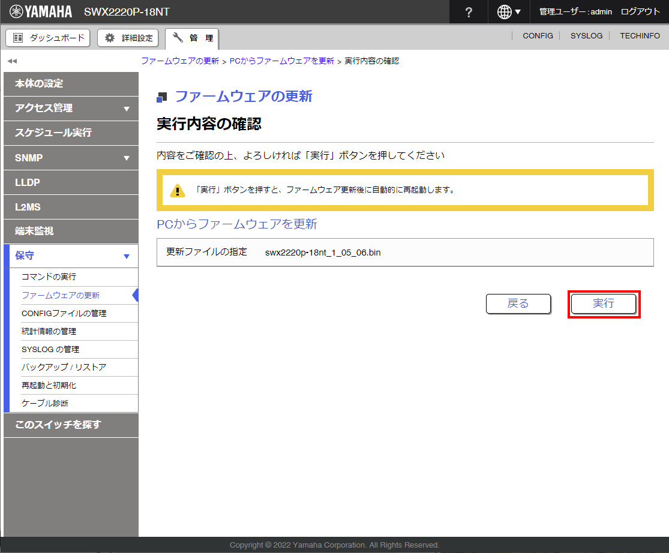Open the Dashboard tab

pos(48,38)
